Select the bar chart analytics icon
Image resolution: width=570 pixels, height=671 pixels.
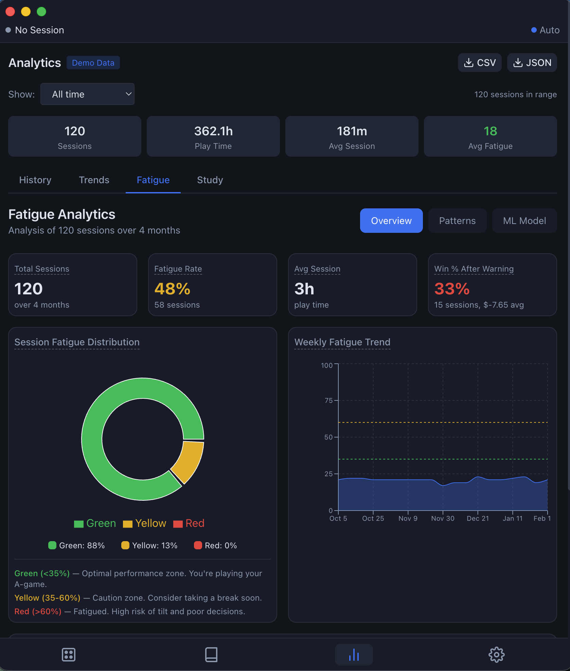[x=354, y=654]
